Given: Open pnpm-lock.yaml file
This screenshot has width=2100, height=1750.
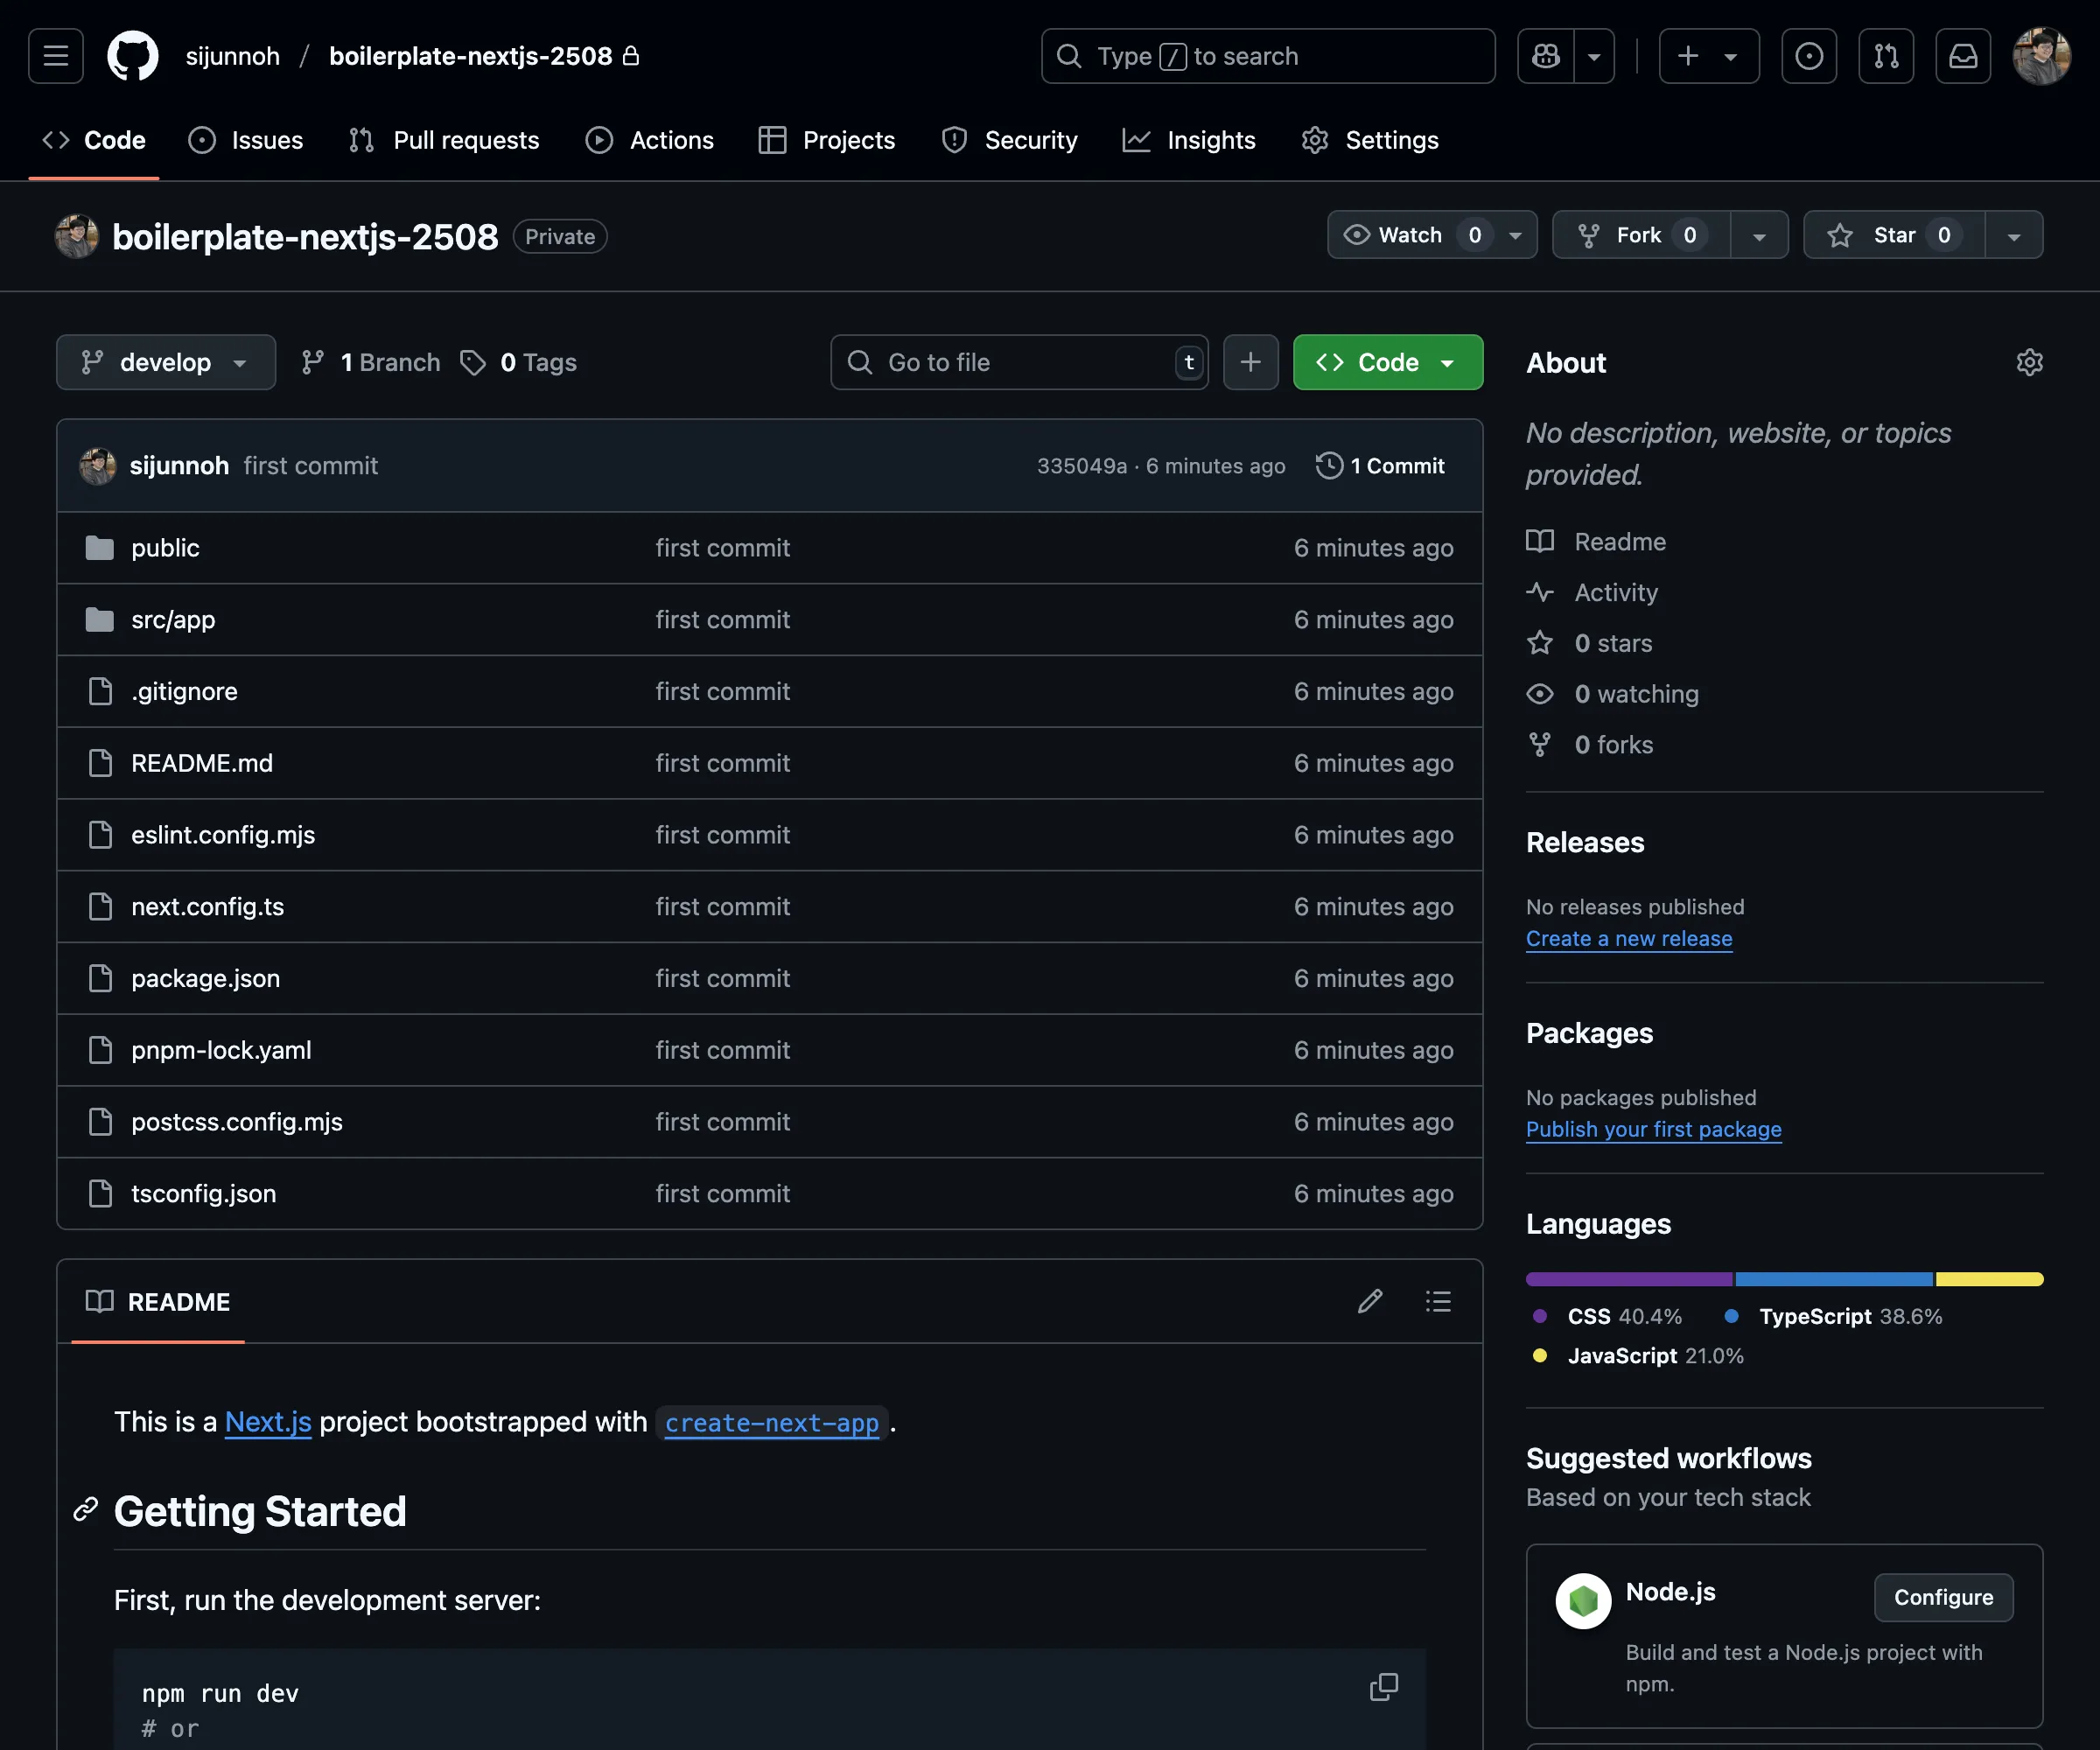Looking at the screenshot, I should pyautogui.click(x=221, y=1050).
